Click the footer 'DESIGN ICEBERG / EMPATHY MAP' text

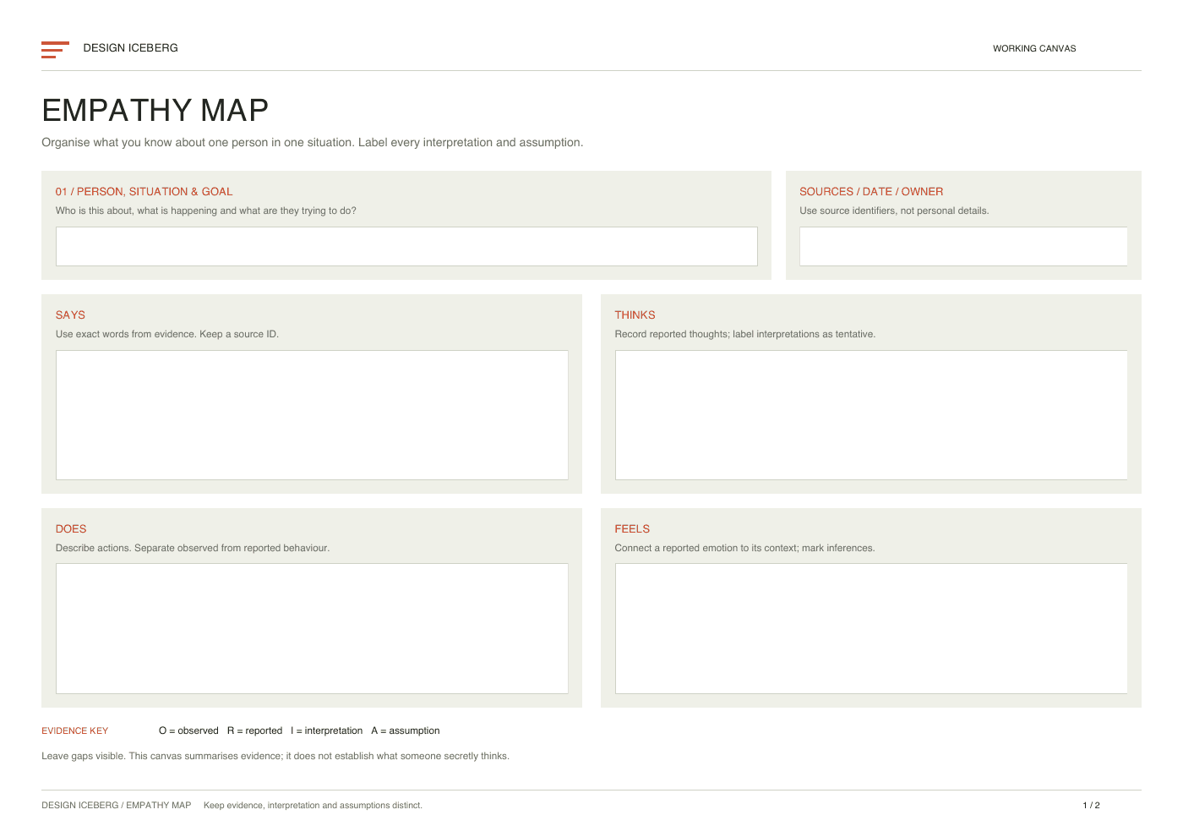[x=117, y=806]
